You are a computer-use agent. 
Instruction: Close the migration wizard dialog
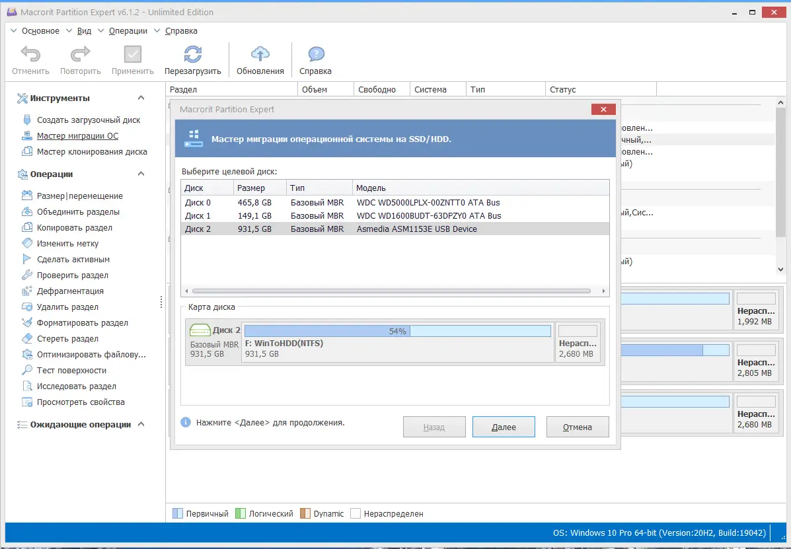pos(603,110)
